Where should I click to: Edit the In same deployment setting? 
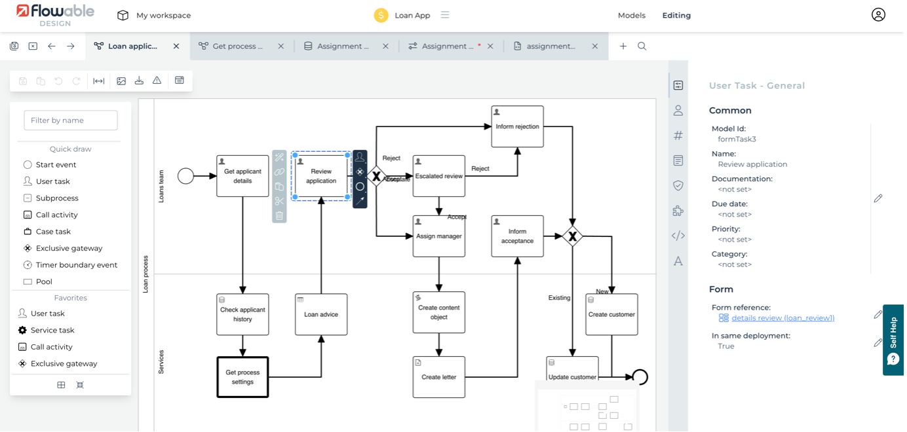click(x=878, y=342)
